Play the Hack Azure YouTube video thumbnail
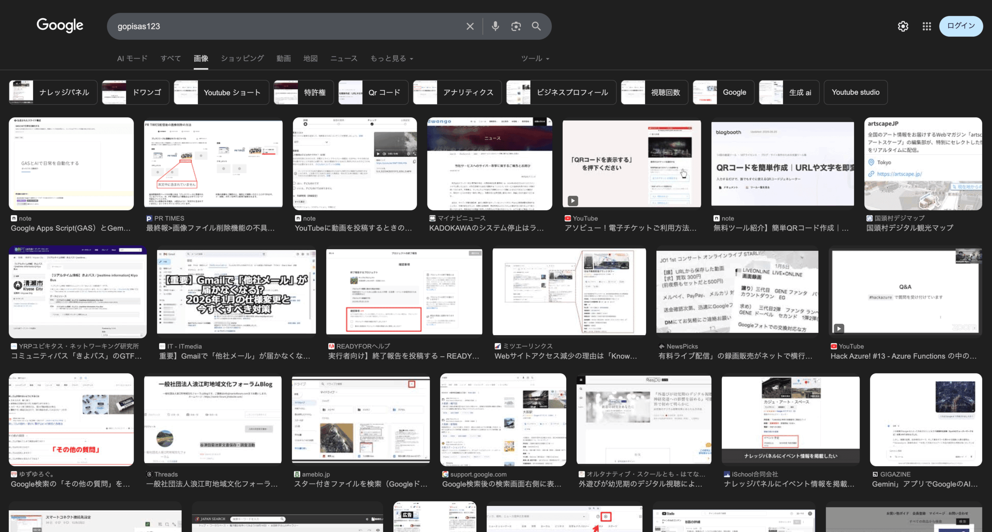Viewport: 992px width, 532px height. 905,291
